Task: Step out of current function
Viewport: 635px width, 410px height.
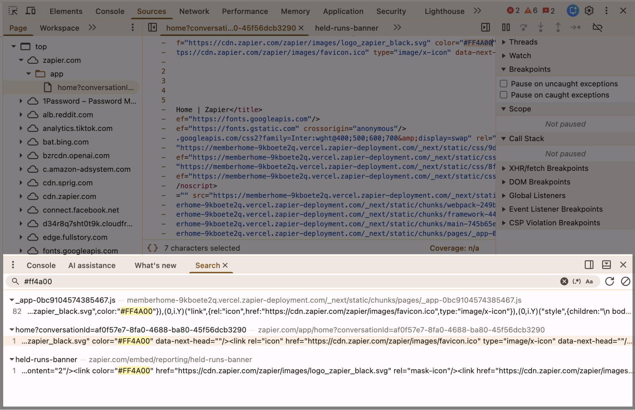Action: (x=558, y=28)
